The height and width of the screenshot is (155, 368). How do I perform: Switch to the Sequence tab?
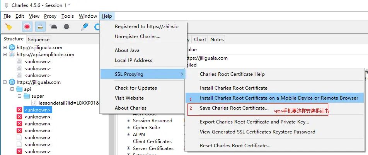click(x=39, y=40)
